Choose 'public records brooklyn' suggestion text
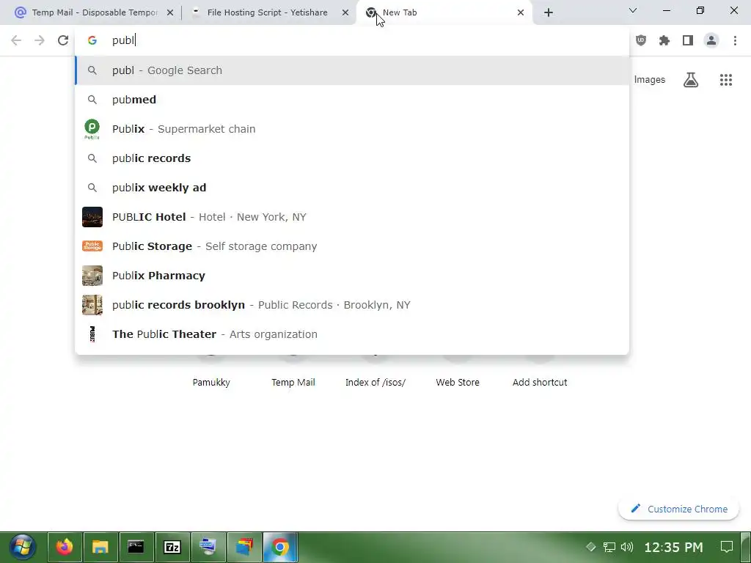Viewport: 751px width, 563px height. [x=178, y=305]
